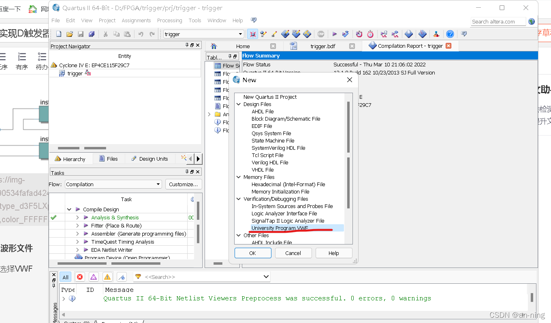Viewport: 551px width, 323px height.
Task: Select Block Diagram/Schematic File
Action: pyautogui.click(x=286, y=119)
